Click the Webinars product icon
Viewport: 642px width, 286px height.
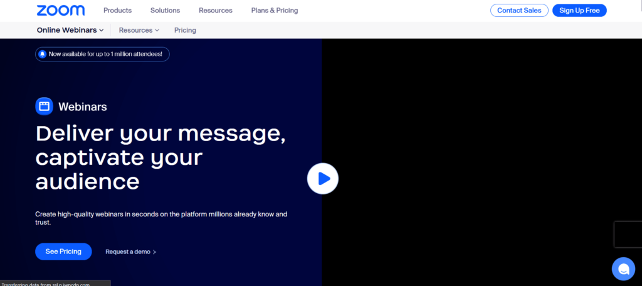coord(45,107)
